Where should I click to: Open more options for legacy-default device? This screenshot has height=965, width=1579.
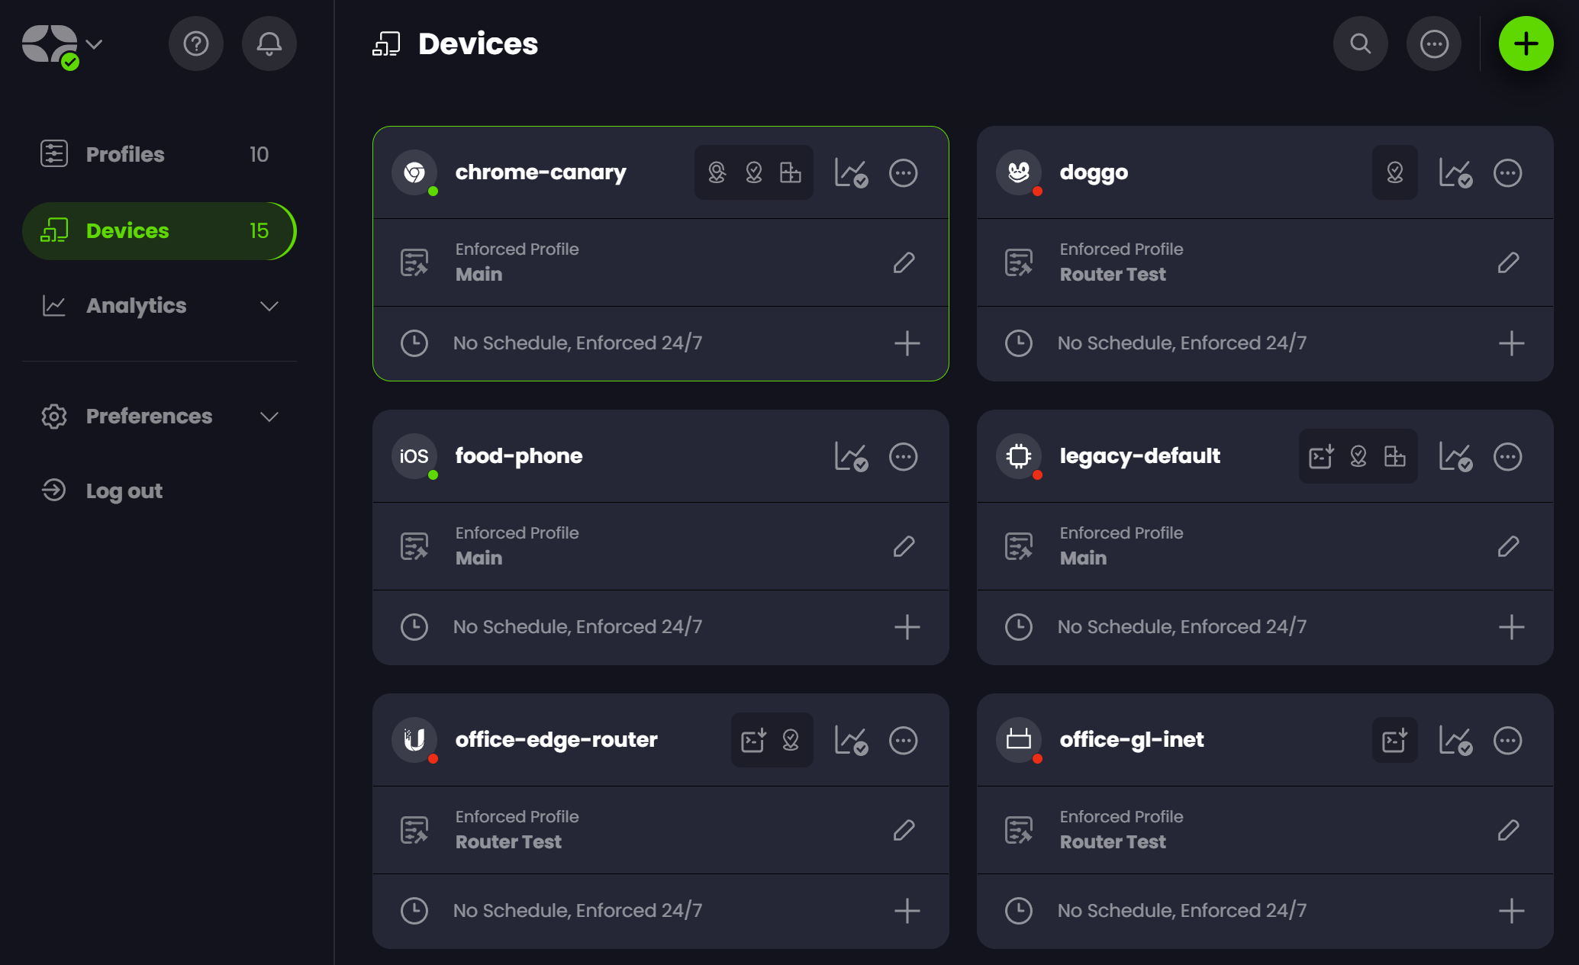(x=1507, y=457)
